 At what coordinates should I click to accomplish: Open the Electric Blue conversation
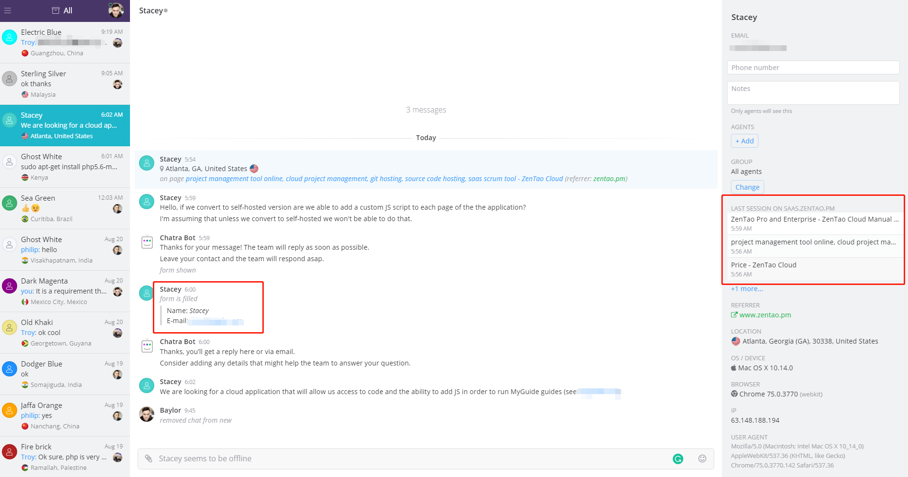coord(65,42)
